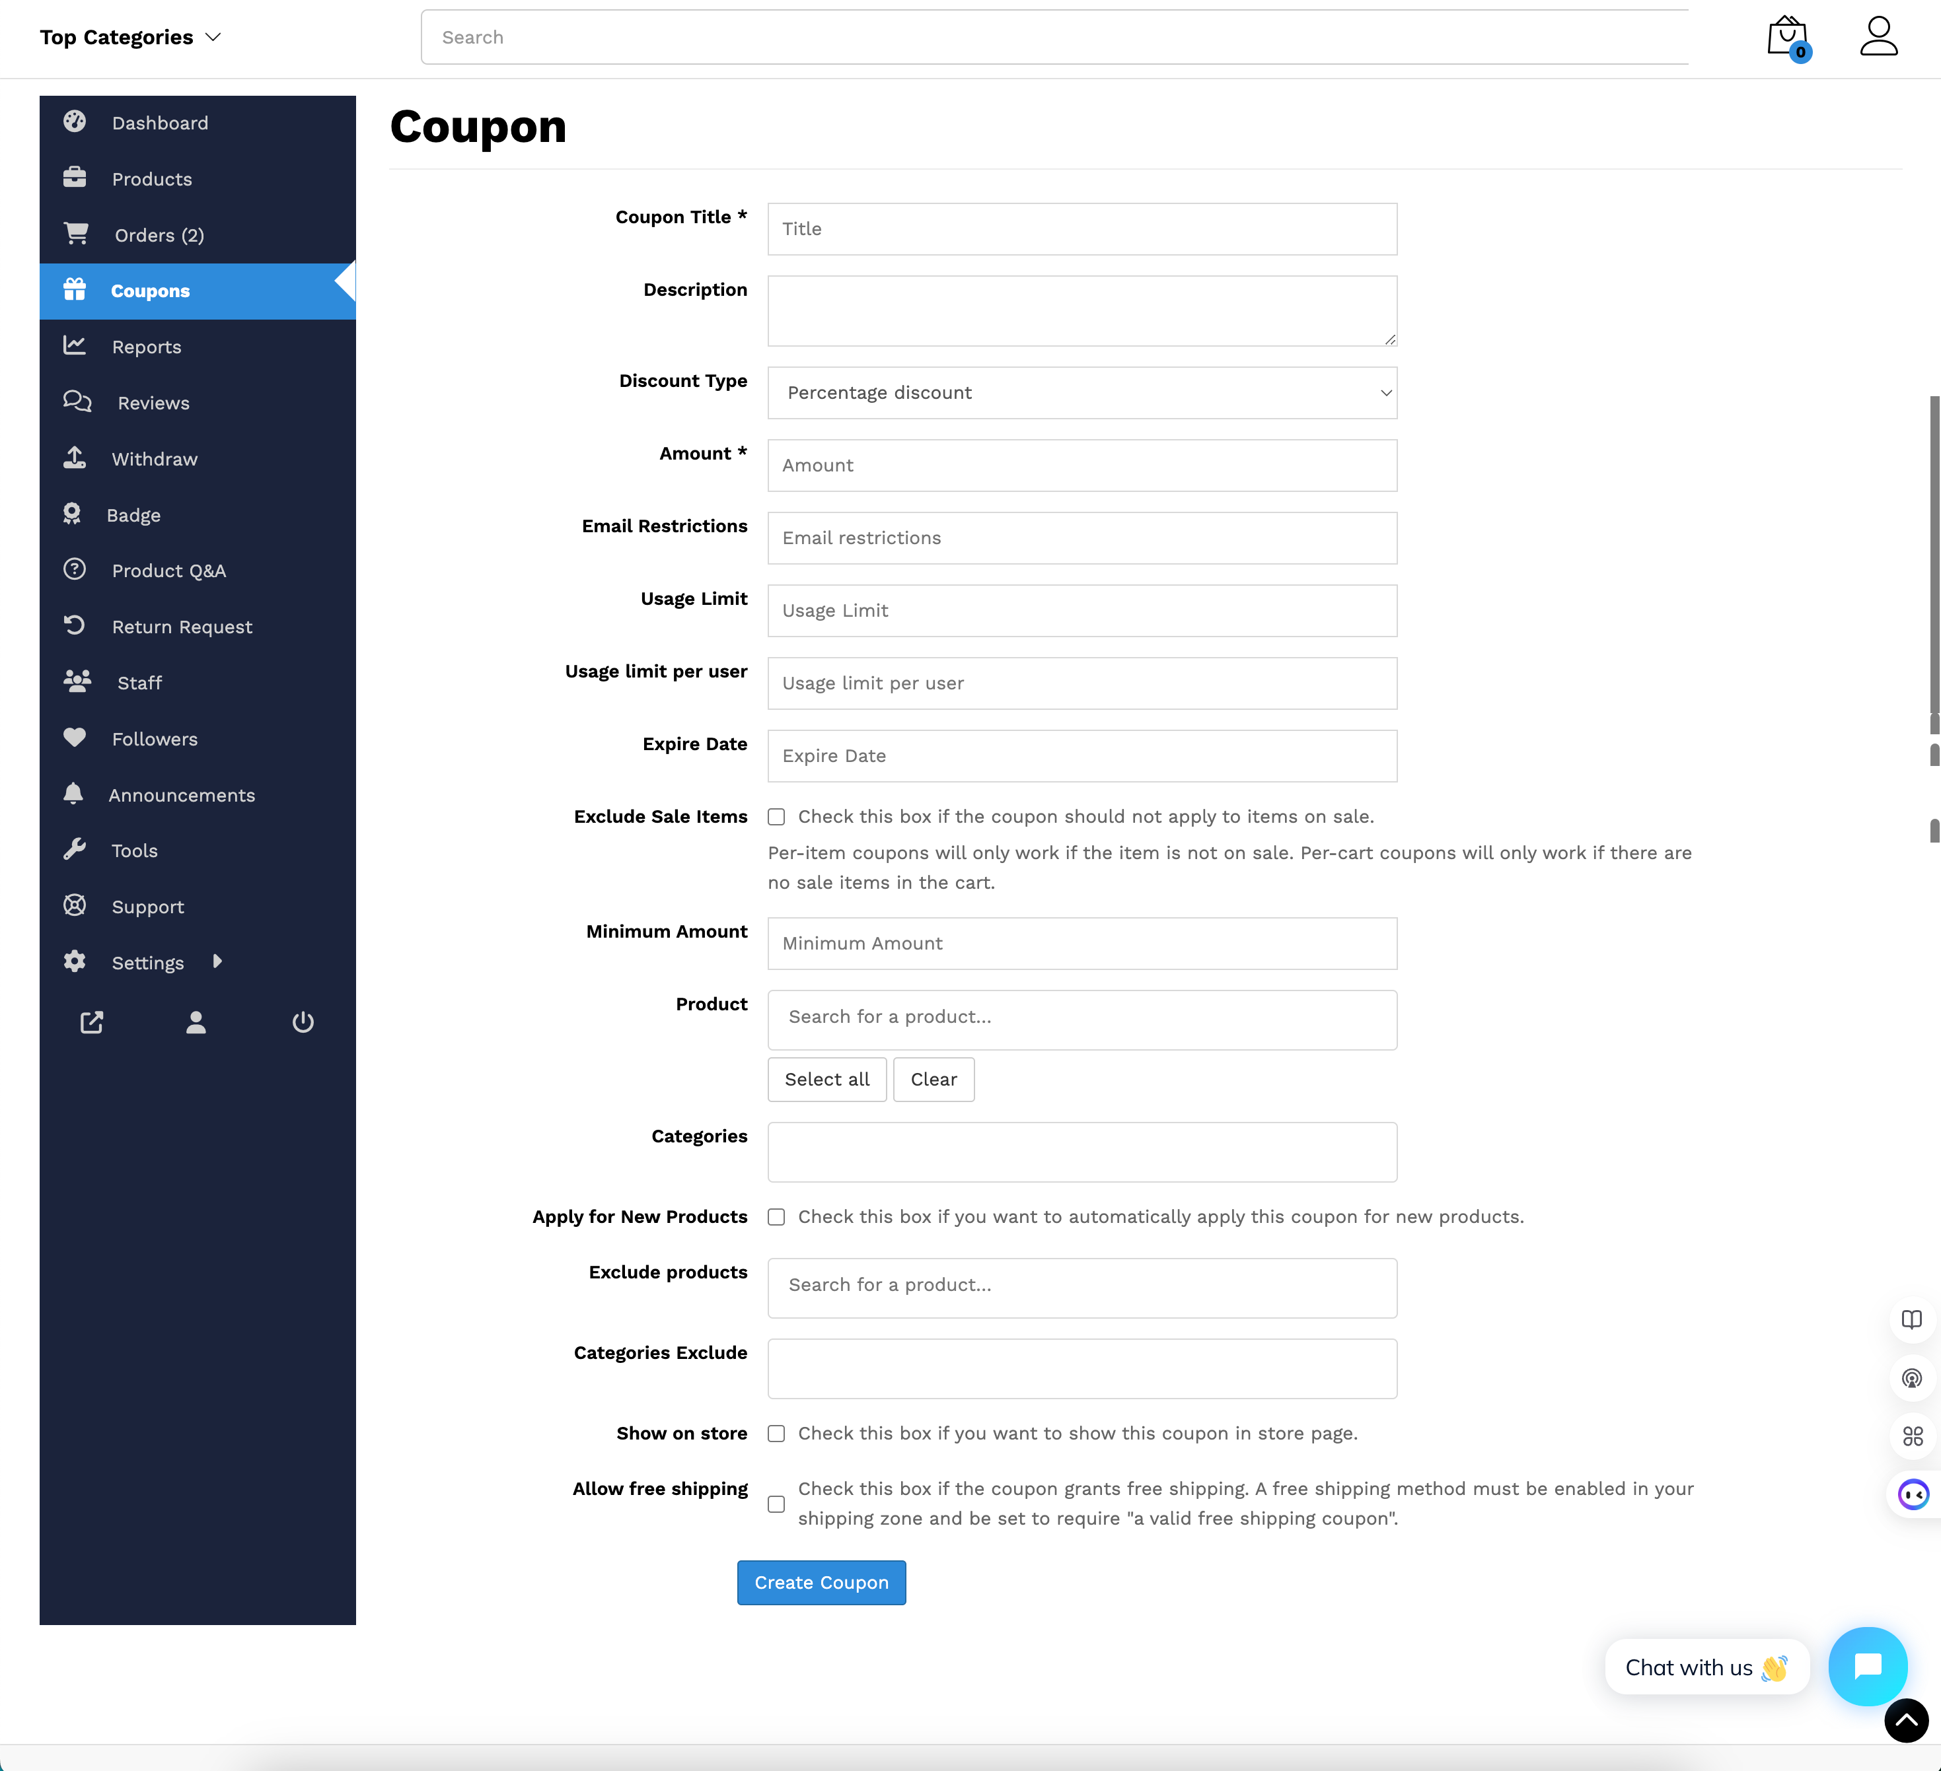Click the Coupons gift icon

(74, 289)
